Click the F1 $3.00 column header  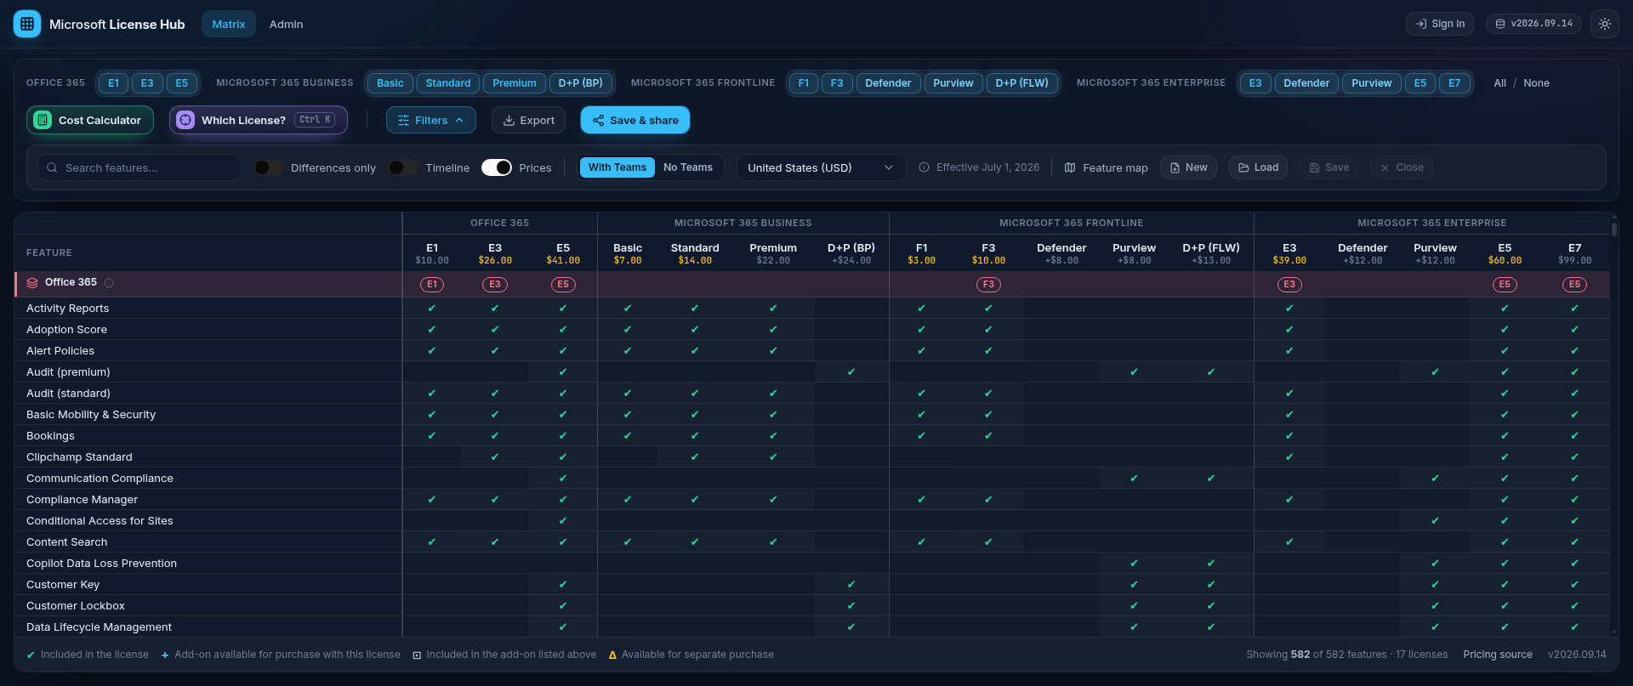(921, 253)
